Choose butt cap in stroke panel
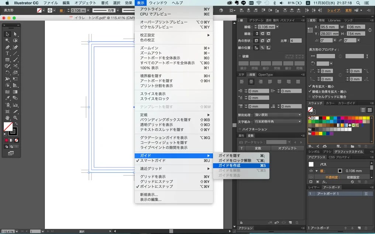 coord(257,34)
